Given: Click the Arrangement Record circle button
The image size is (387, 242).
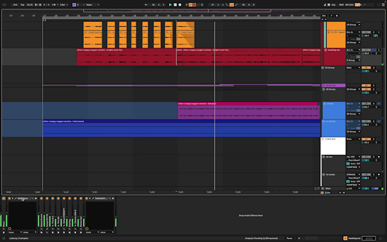Looking at the screenshot, I should click(180, 5).
